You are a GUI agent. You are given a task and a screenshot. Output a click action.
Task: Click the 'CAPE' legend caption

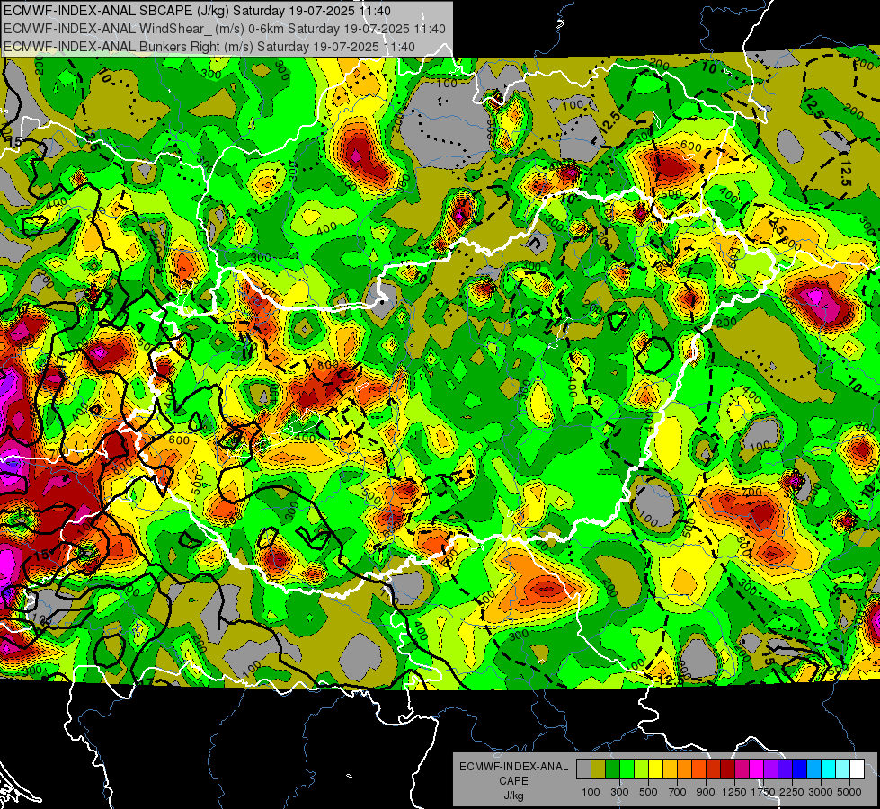coord(513,780)
